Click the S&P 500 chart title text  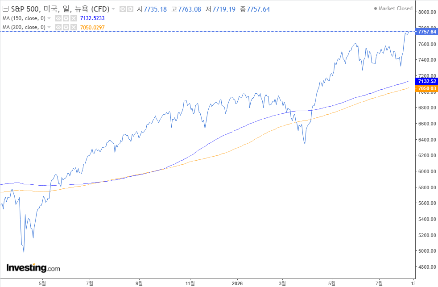pyautogui.click(x=60, y=9)
